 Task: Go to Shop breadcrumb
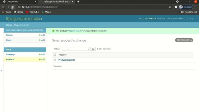pyautogui.click(x=16, y=25)
